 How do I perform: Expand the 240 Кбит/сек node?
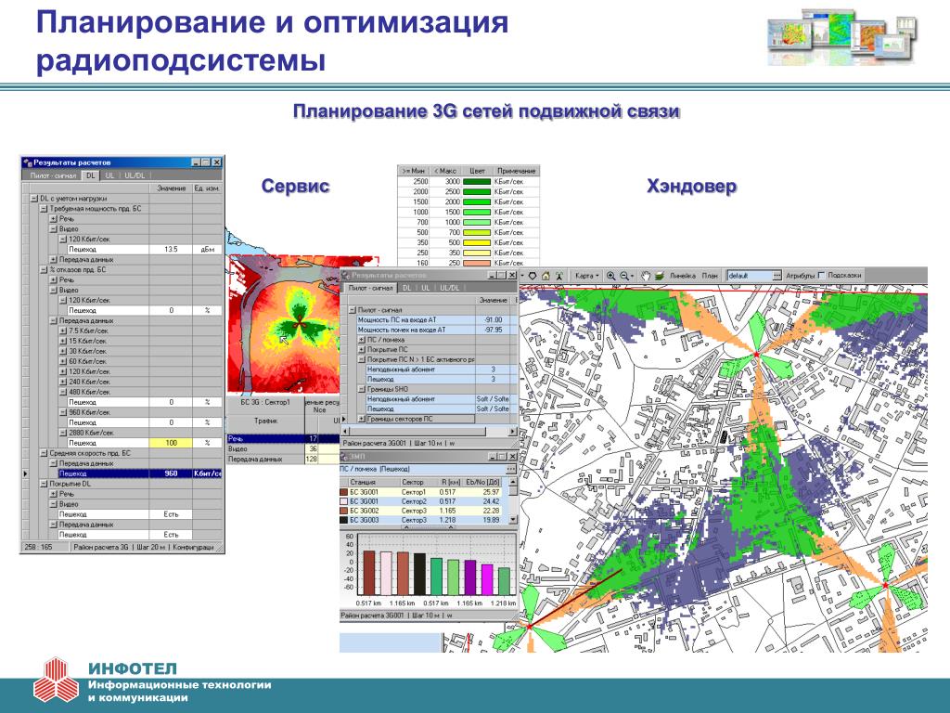pos(63,382)
